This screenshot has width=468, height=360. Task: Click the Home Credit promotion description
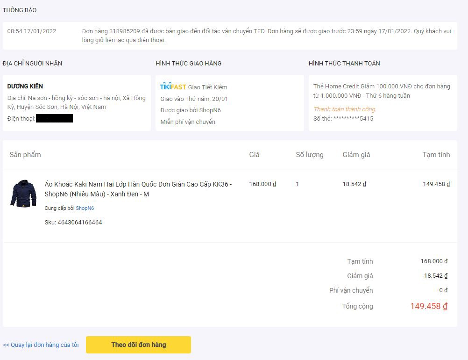(x=381, y=91)
